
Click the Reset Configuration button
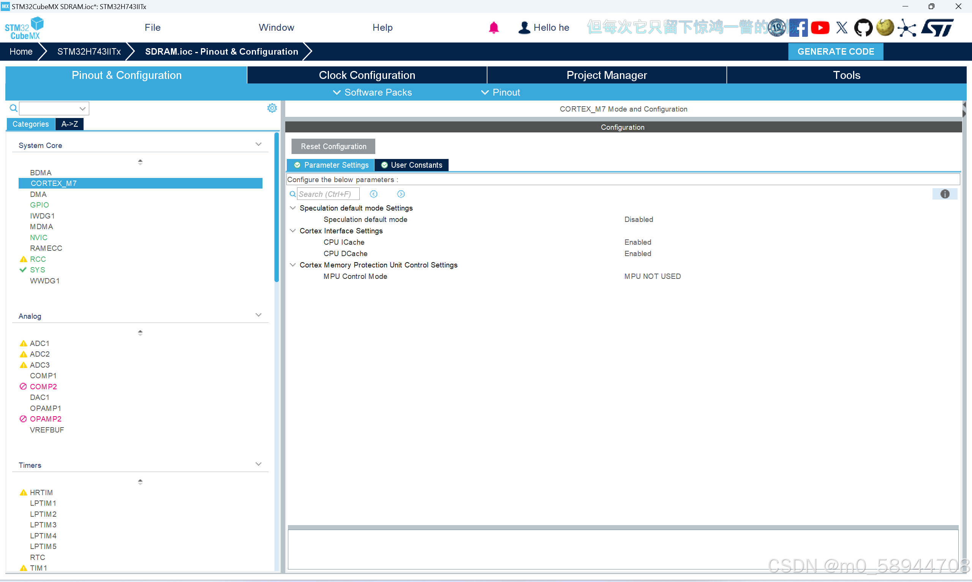click(x=333, y=146)
